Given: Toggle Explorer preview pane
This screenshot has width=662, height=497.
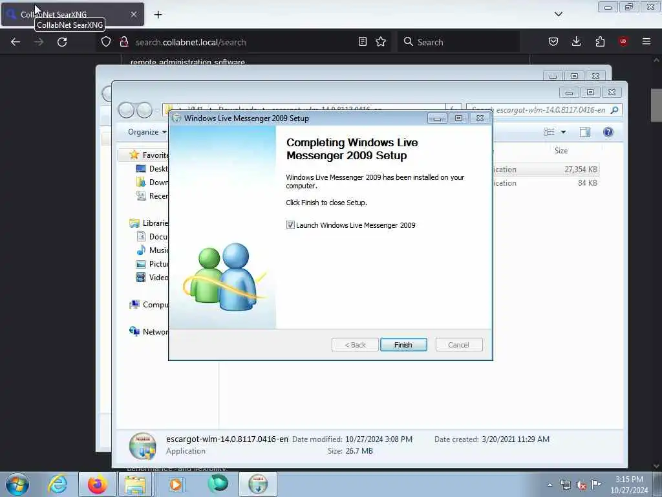Looking at the screenshot, I should [584, 132].
